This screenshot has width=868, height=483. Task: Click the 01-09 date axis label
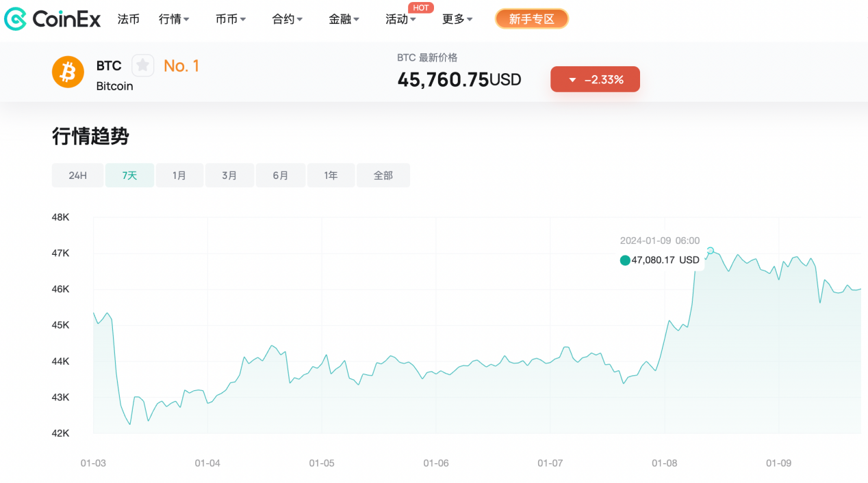click(x=778, y=463)
